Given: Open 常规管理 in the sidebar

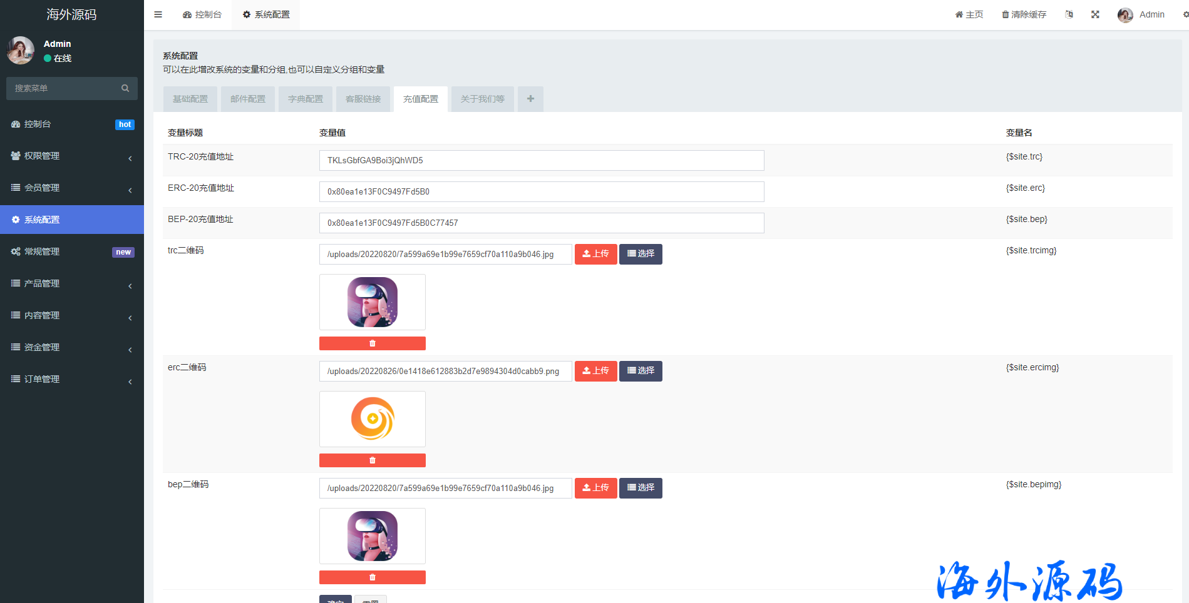Looking at the screenshot, I should tap(71, 251).
